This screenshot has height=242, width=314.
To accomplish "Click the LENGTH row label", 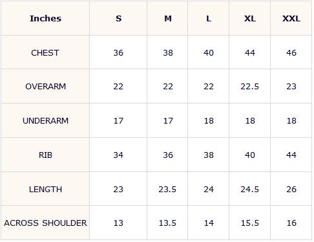I will point(45,189).
